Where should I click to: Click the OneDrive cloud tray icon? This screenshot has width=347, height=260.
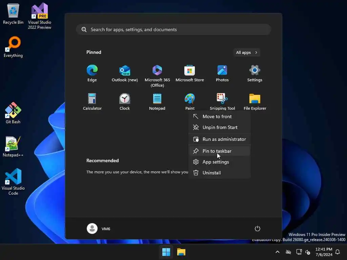click(288, 252)
